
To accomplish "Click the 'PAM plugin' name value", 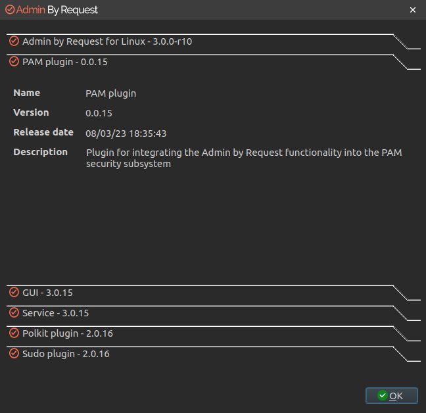I will tap(111, 93).
